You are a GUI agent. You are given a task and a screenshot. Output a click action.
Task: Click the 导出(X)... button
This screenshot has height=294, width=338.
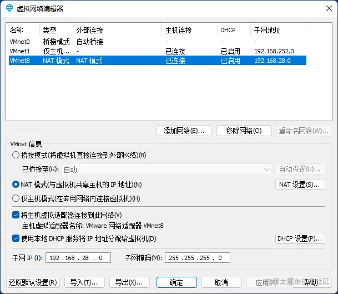[129, 282]
